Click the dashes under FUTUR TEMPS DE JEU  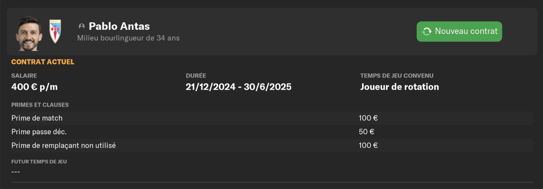point(16,172)
